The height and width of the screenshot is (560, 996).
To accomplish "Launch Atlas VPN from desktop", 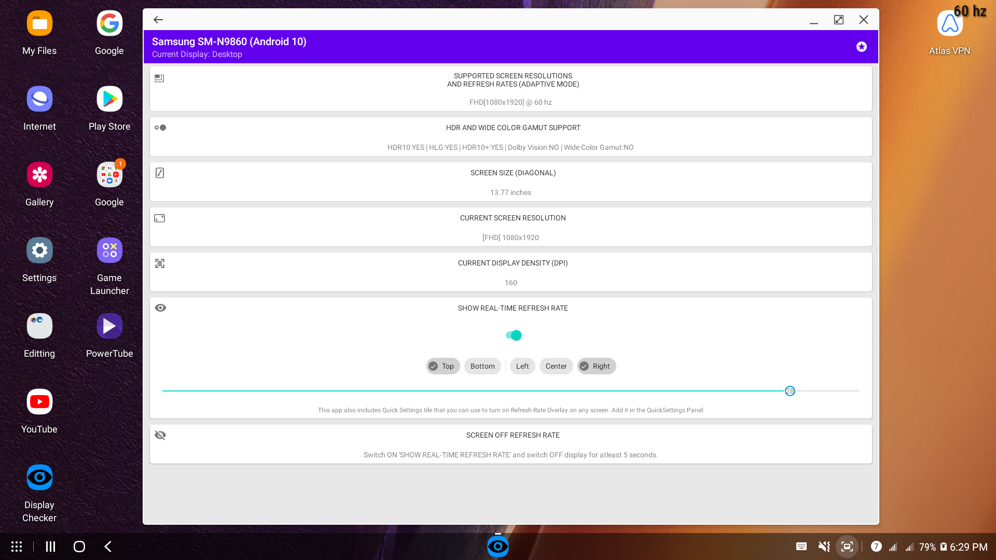I will coord(949,24).
